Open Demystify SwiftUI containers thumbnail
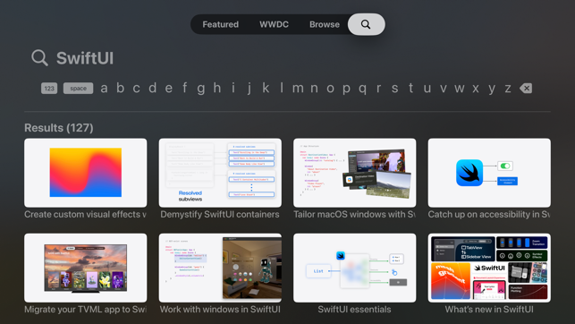The width and height of the screenshot is (575, 324). (x=220, y=173)
